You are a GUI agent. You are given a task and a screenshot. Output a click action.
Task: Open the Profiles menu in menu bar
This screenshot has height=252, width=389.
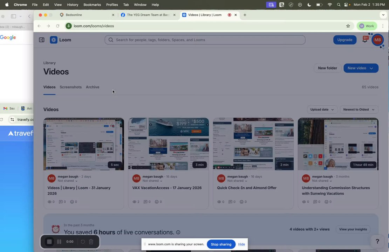(112, 5)
